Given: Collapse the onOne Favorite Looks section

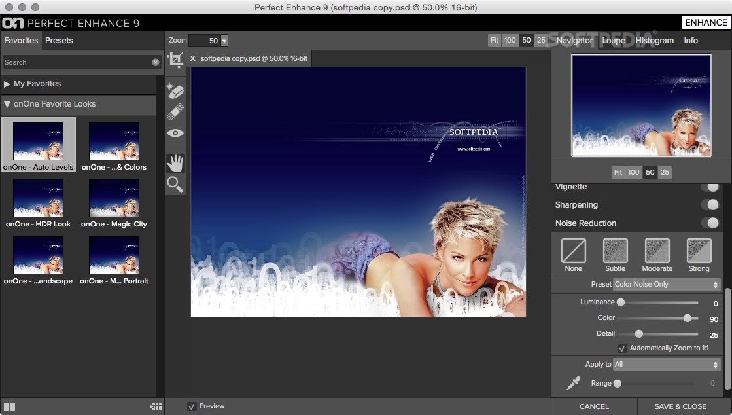Looking at the screenshot, I should [7, 104].
